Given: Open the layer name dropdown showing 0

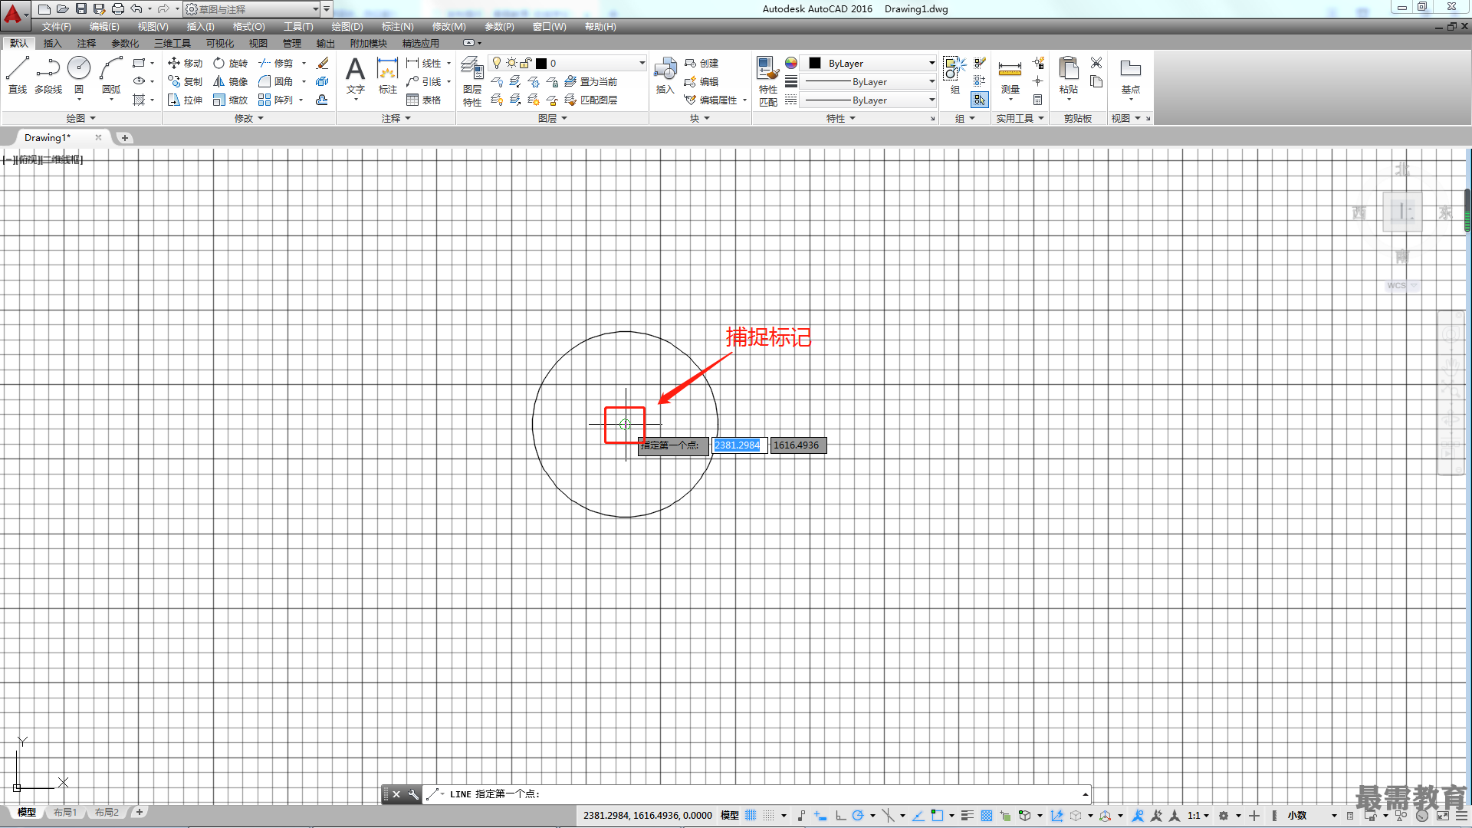Looking at the screenshot, I should [x=568, y=63].
